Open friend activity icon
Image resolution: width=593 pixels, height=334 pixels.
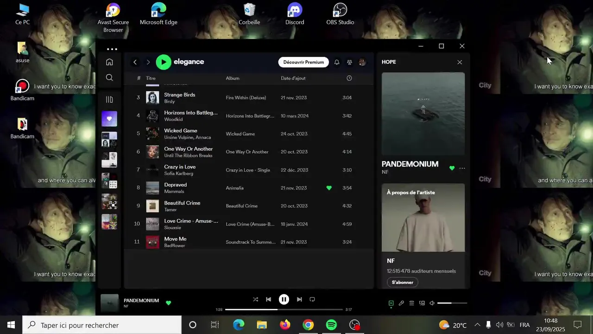[349, 62]
